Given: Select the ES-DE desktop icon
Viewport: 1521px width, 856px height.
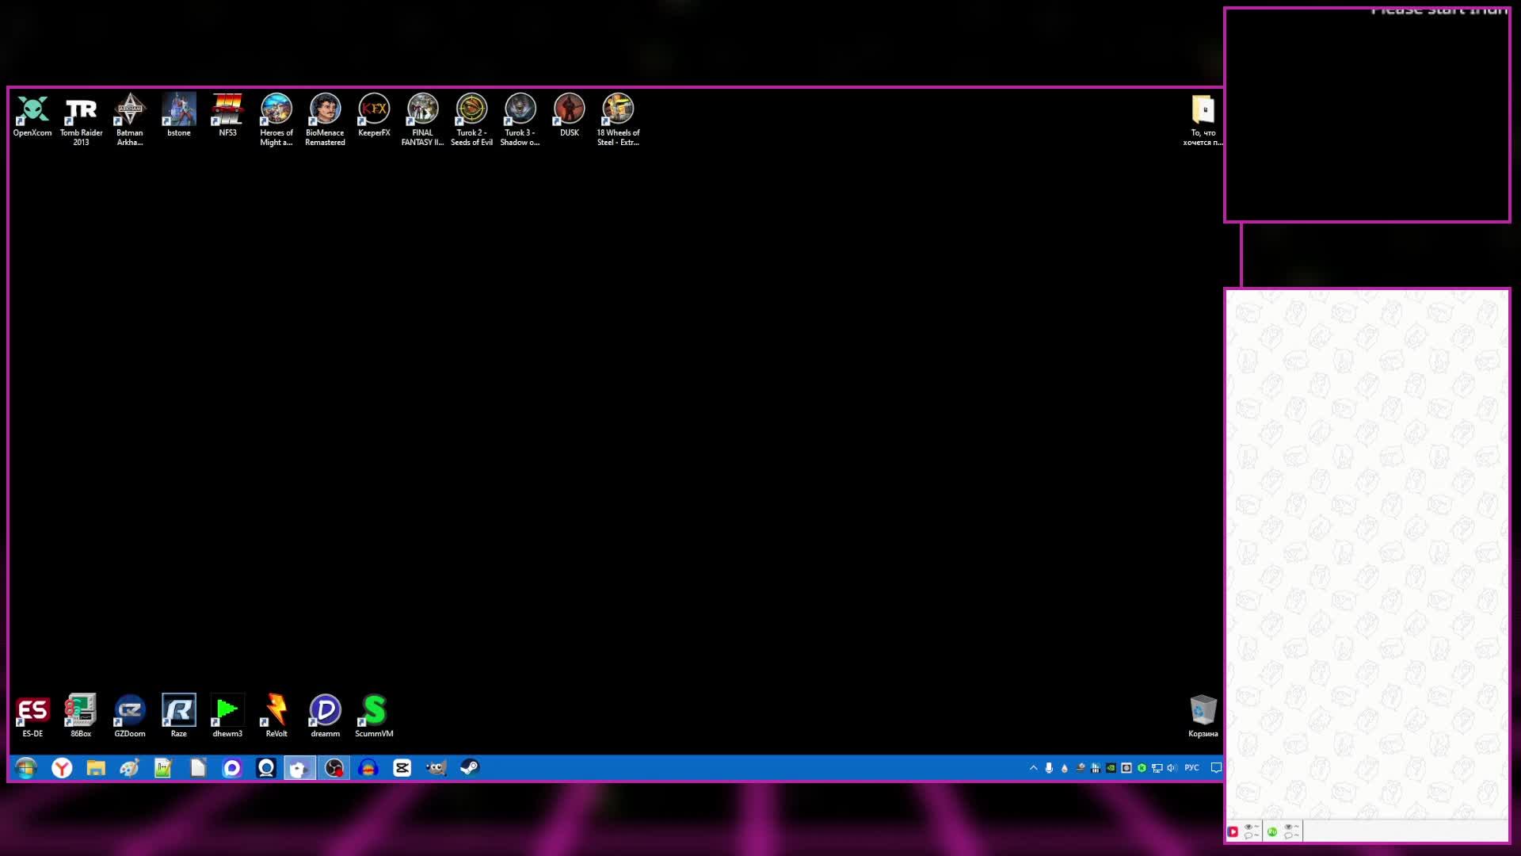Looking at the screenshot, I should click(x=32, y=711).
